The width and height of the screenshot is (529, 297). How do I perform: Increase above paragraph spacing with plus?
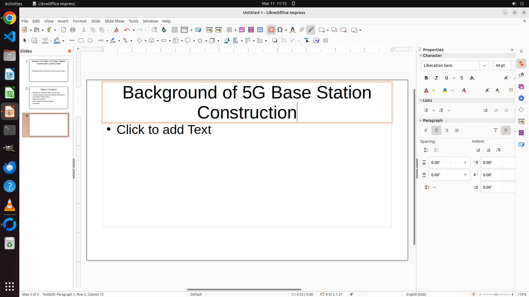pos(465,163)
